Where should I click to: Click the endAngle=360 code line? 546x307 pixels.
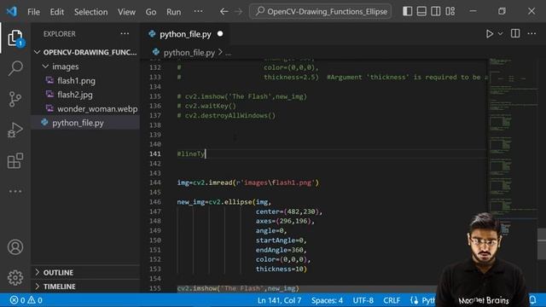point(281,250)
